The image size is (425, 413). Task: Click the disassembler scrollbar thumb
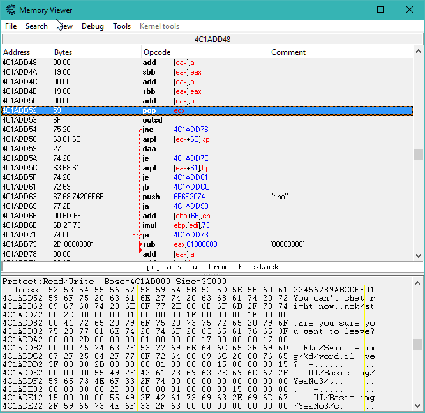pos(418,154)
